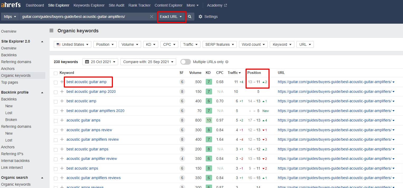Select all keywords with header checkbox
This screenshot has width=403, height=188.
click(x=56, y=73)
